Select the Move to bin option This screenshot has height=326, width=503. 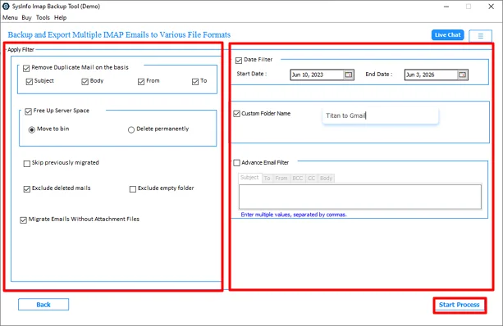(32, 129)
